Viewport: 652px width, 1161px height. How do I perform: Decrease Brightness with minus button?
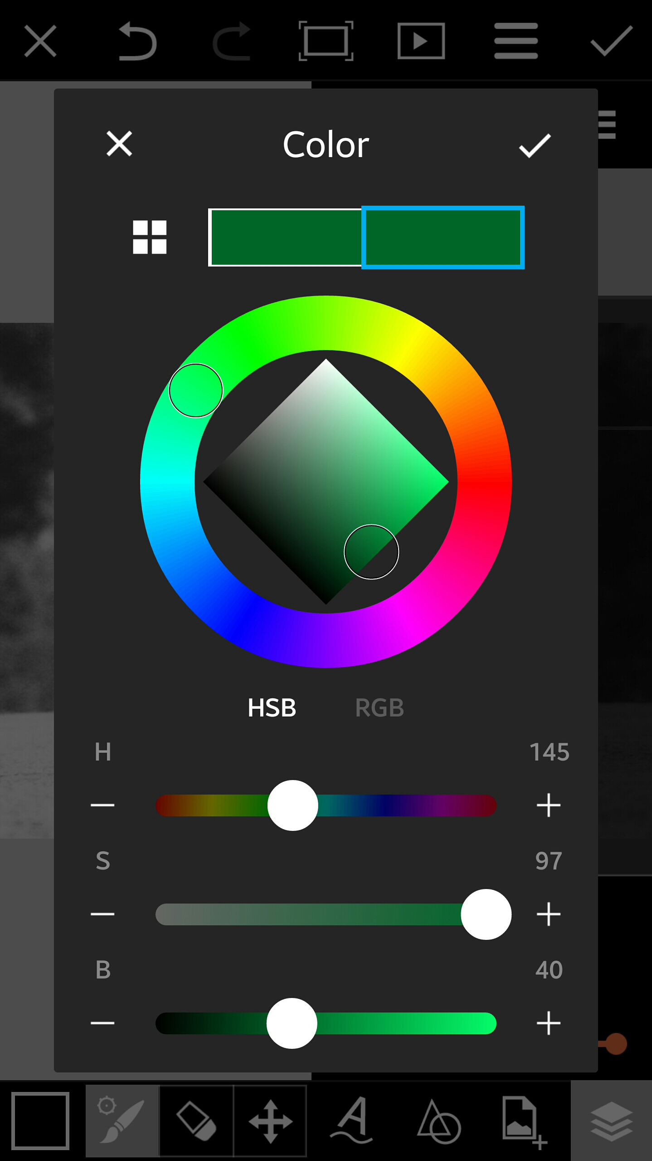click(x=102, y=1023)
